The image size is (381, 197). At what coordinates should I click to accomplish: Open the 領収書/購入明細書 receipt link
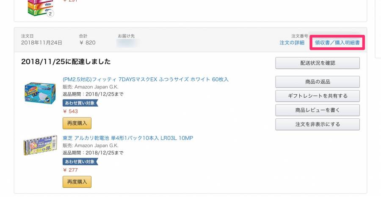[x=337, y=43]
